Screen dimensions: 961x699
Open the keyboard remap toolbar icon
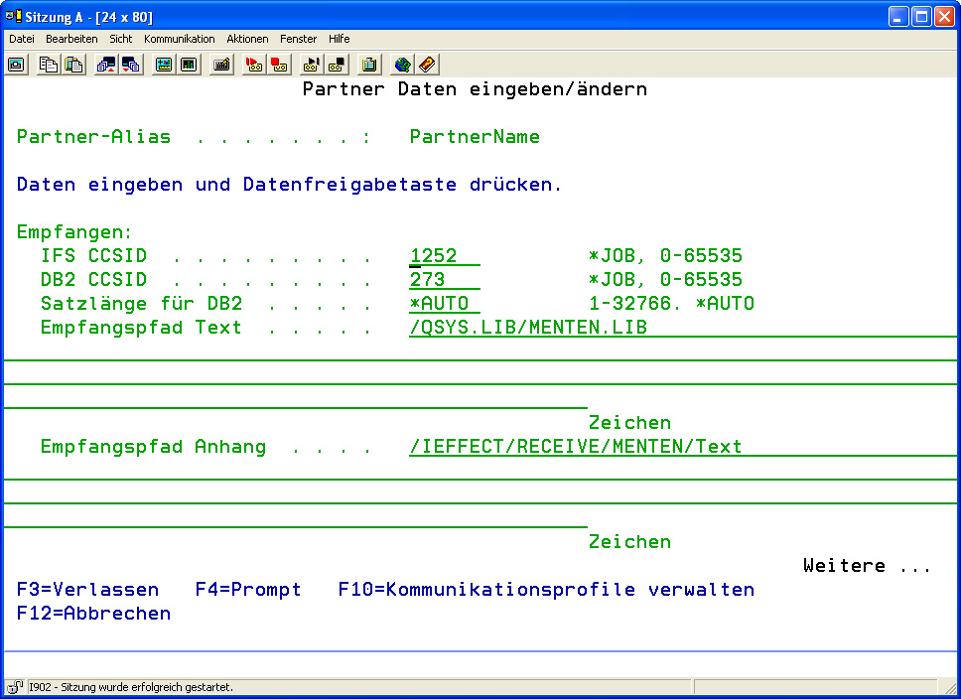[221, 65]
